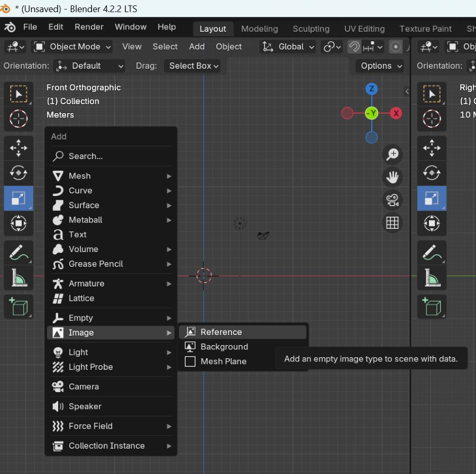This screenshot has width=476, height=474.
Task: Open the pivot point dropdown
Action: (x=332, y=47)
